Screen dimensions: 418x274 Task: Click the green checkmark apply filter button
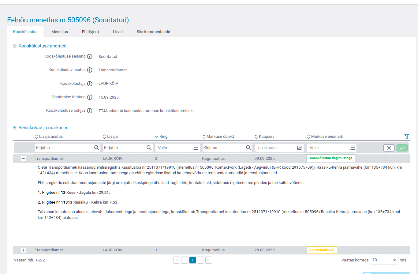tap(402, 148)
